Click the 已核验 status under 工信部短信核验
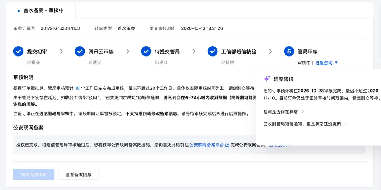 [228, 63]
